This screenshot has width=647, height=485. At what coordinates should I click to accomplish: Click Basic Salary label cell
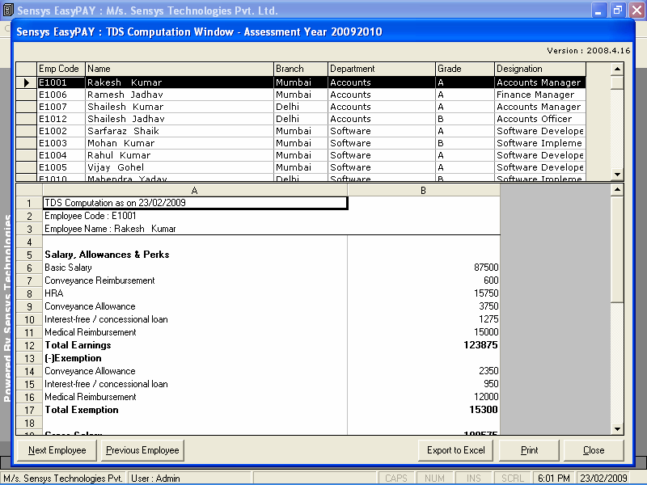(x=195, y=268)
